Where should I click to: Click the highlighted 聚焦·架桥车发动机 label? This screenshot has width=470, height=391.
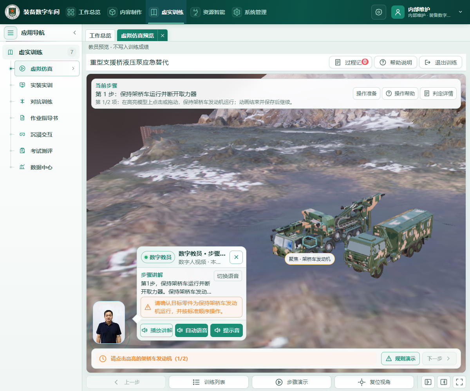tap(310, 259)
